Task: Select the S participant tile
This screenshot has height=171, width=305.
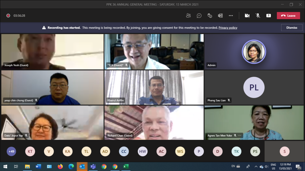Action: click(284, 151)
